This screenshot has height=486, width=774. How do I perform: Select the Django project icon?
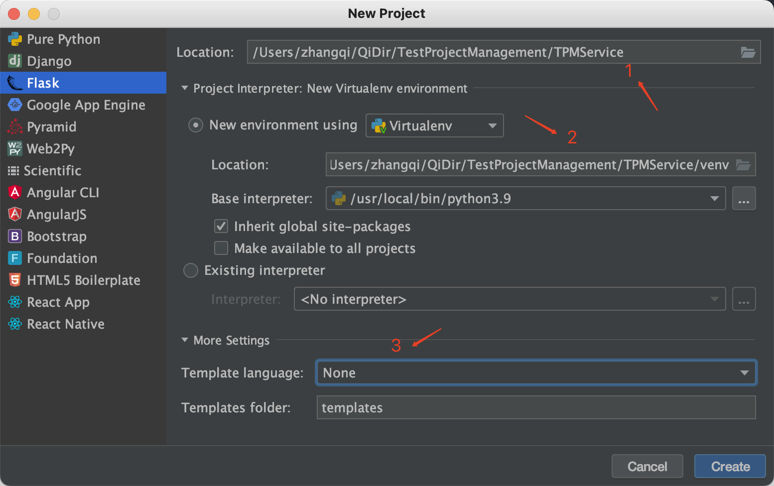pyautogui.click(x=15, y=61)
